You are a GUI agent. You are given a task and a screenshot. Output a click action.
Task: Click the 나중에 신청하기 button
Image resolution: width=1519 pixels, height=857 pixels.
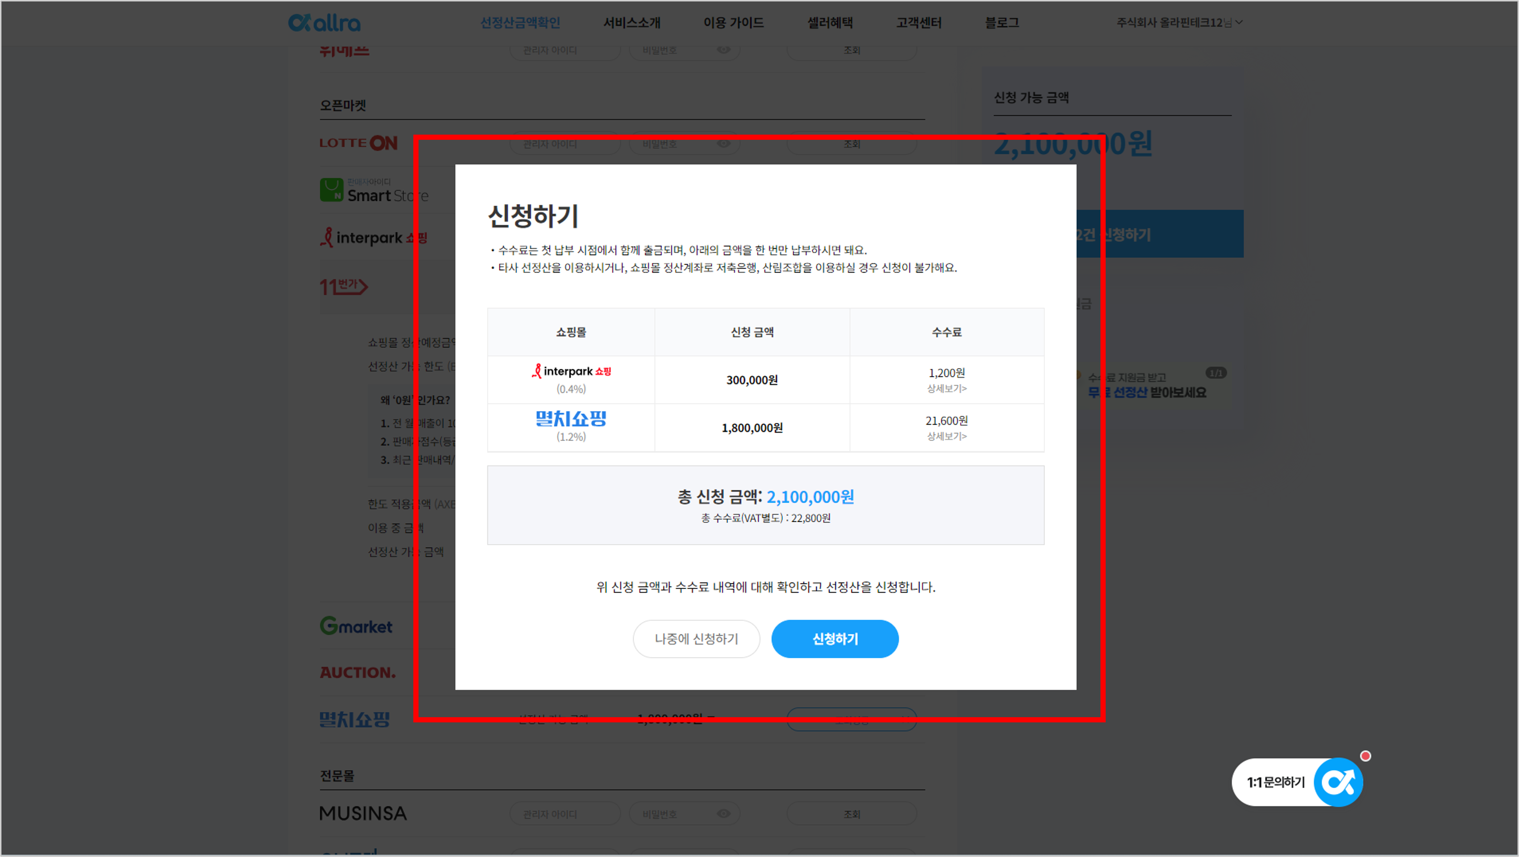tap(696, 638)
